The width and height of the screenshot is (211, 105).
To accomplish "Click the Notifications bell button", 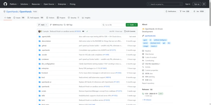I will pyautogui.click(x=171, y=11).
